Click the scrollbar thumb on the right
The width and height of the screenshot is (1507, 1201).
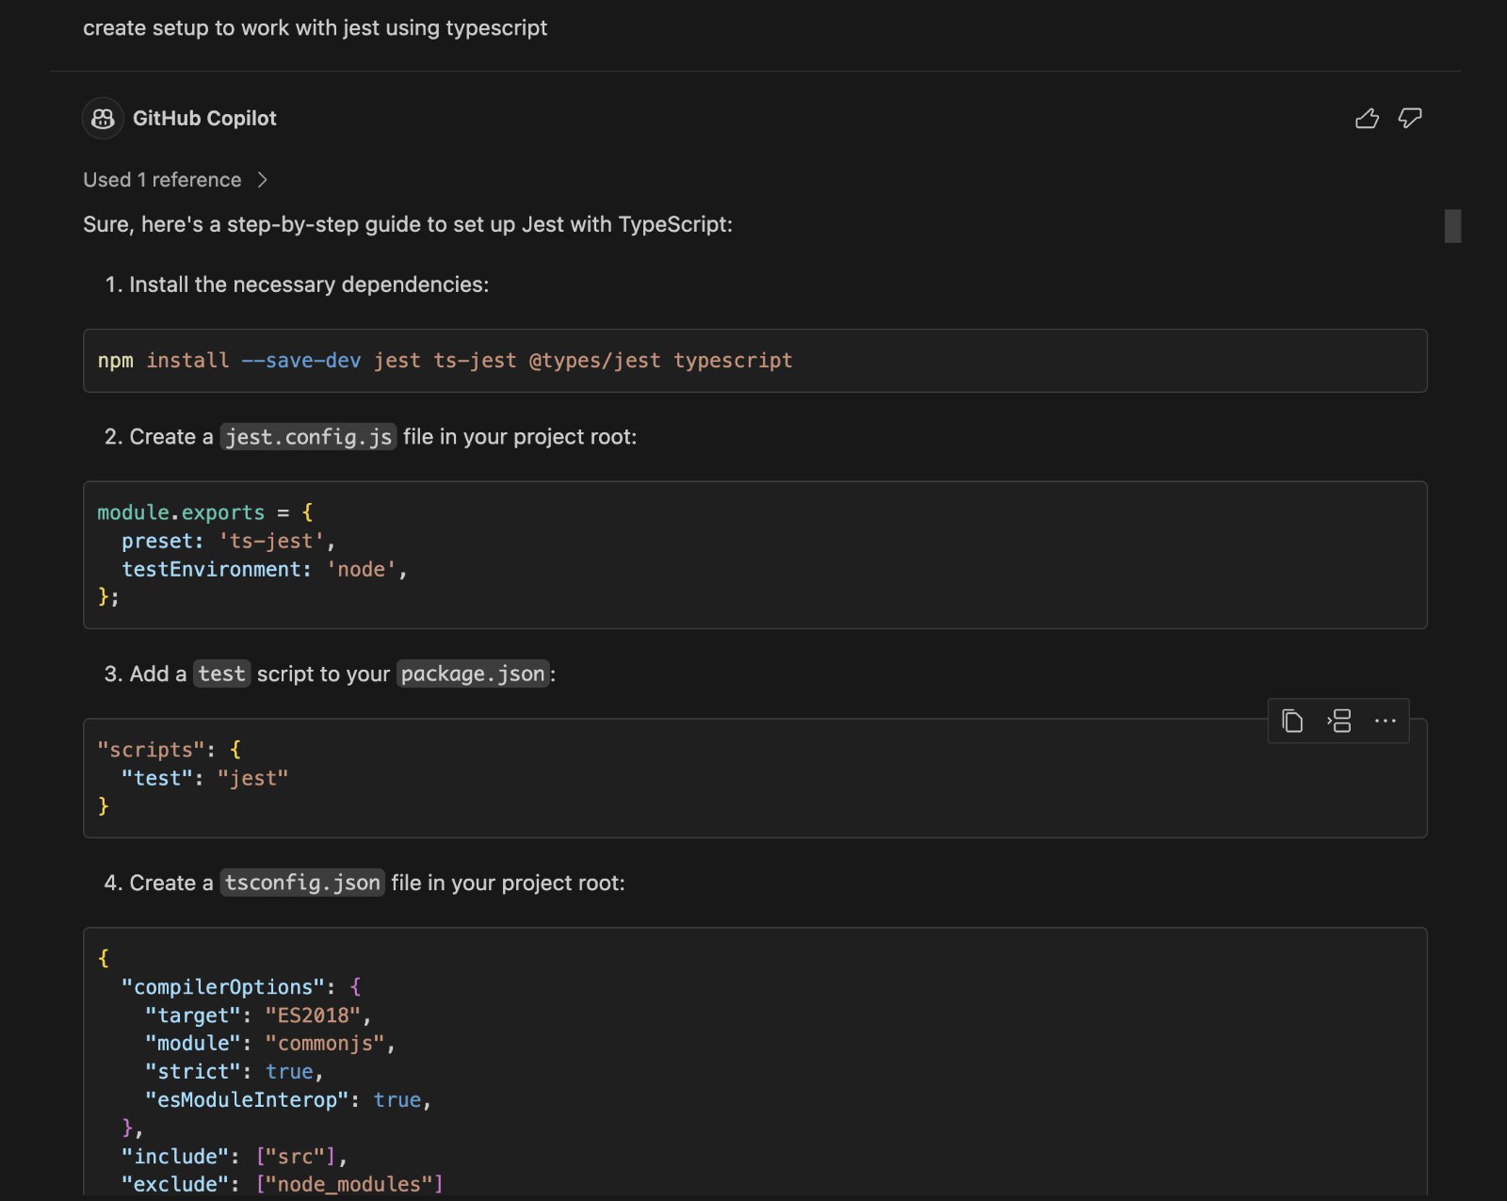click(x=1451, y=225)
